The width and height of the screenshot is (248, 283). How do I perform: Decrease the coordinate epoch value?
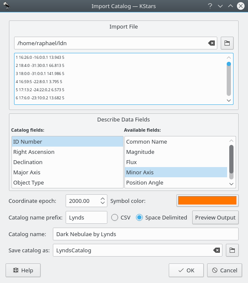pos(103,203)
